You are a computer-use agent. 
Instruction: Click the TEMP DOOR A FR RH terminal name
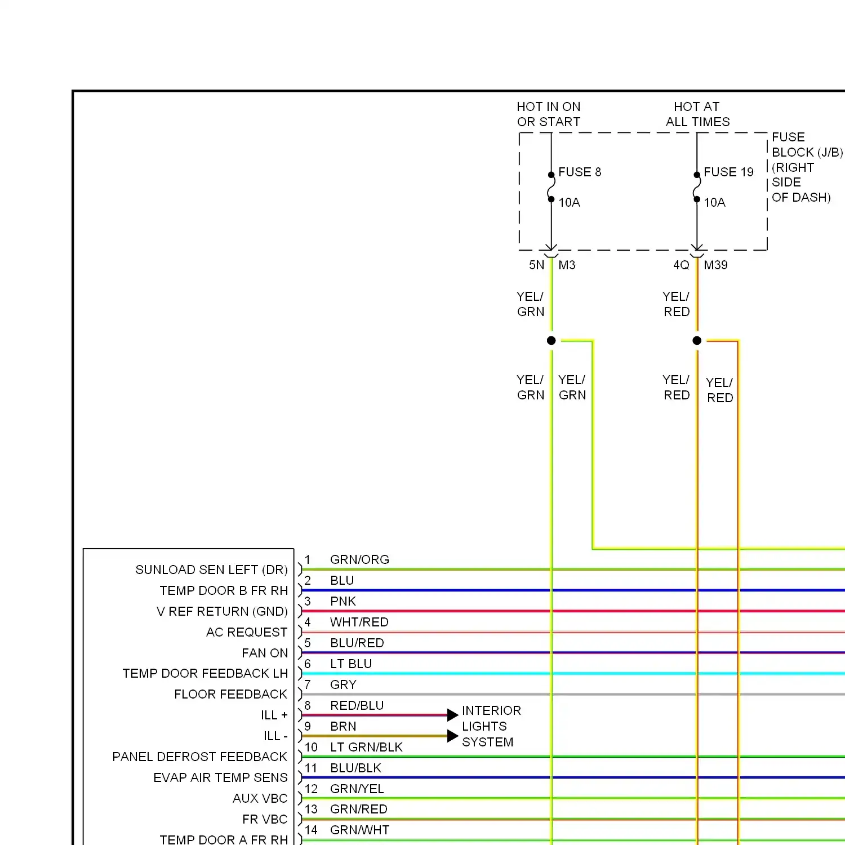point(224,839)
